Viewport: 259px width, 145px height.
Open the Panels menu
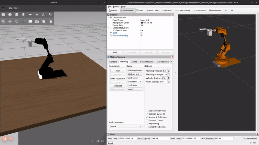(116, 6)
